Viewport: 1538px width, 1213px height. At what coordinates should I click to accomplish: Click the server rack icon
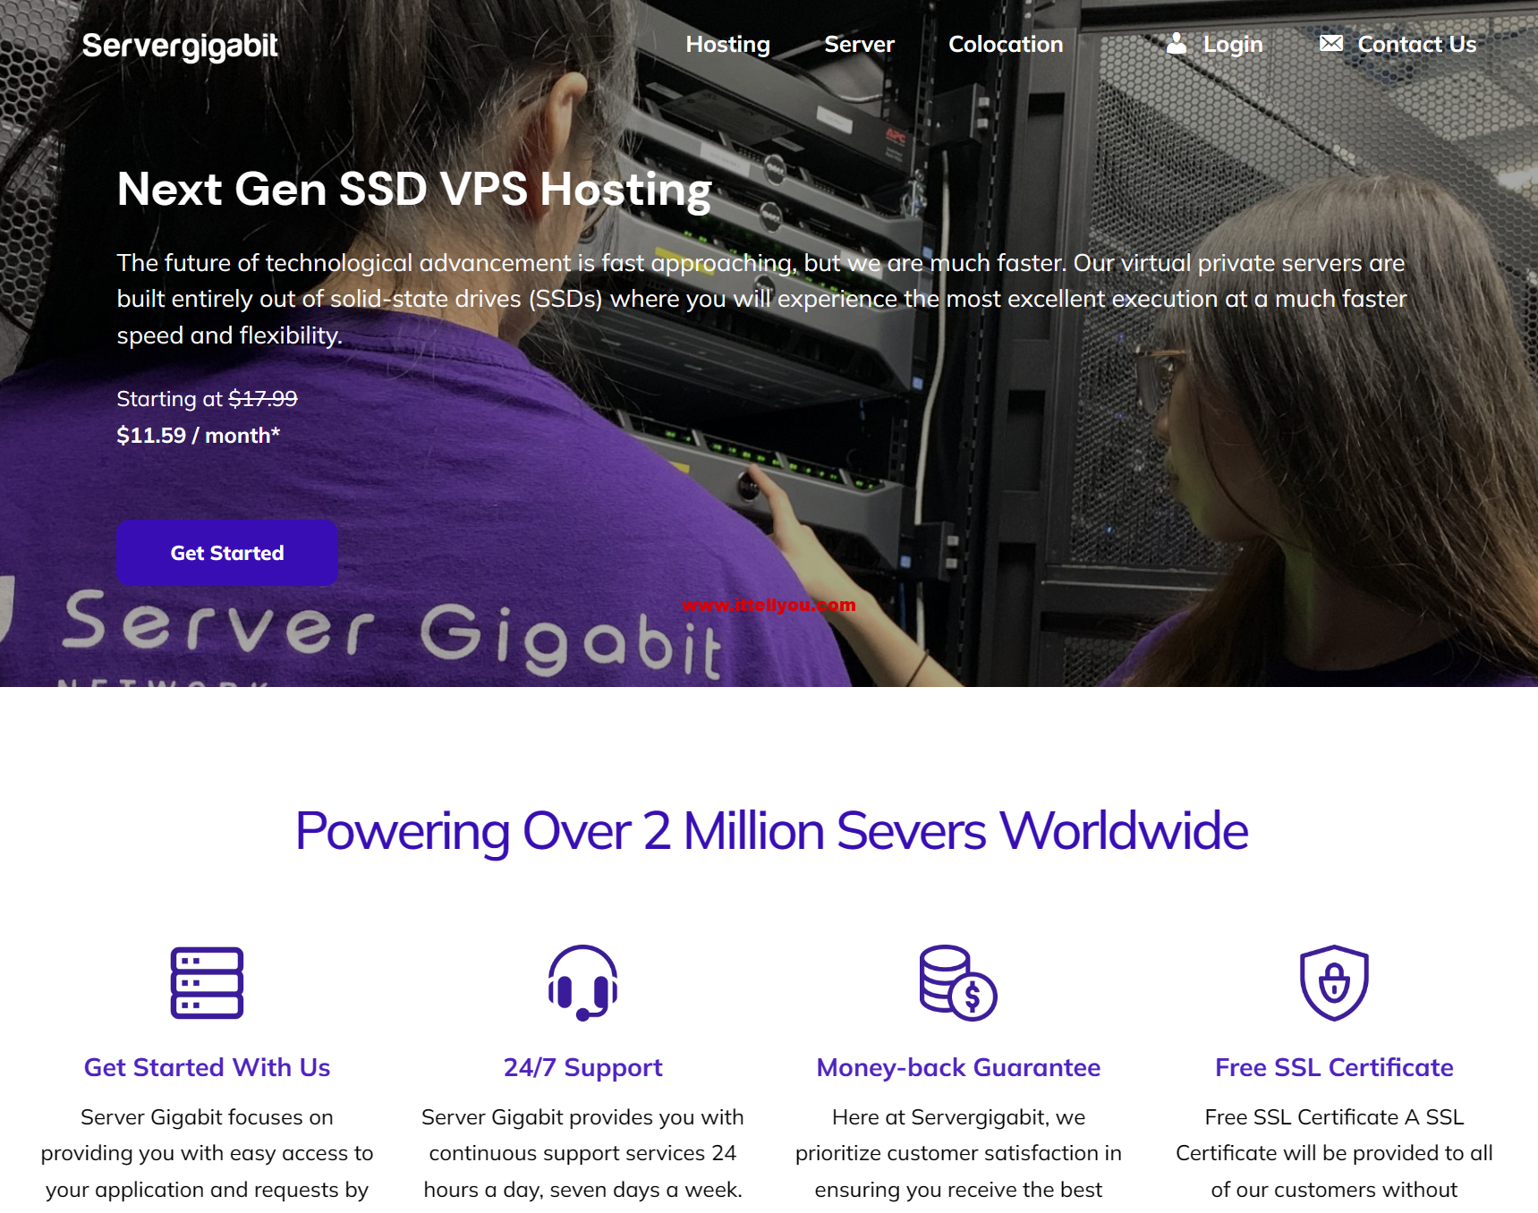coord(207,982)
